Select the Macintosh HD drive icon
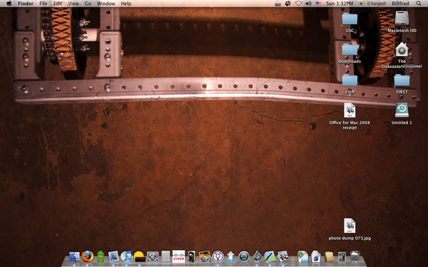 [x=401, y=21]
